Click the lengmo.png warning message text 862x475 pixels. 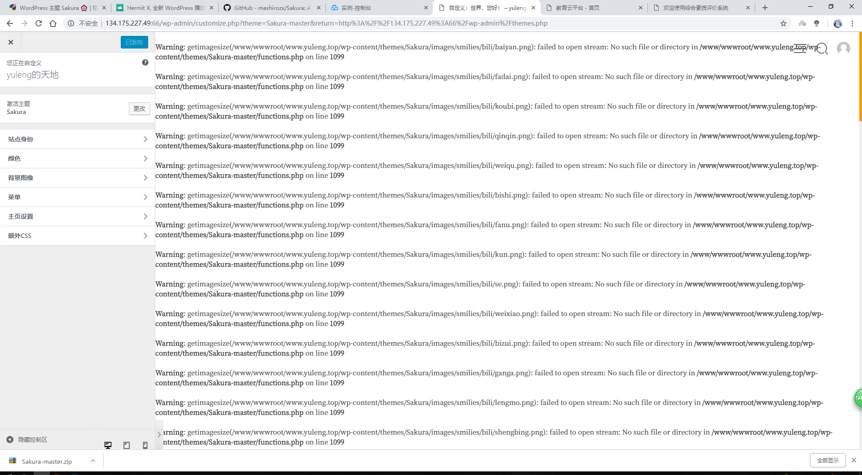coord(489,408)
